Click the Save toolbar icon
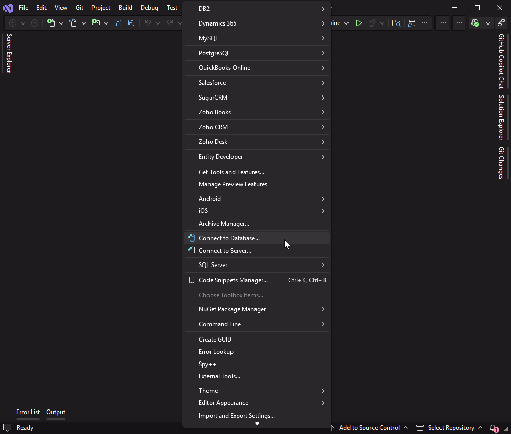Screen dimensions: 511x434 118,23
